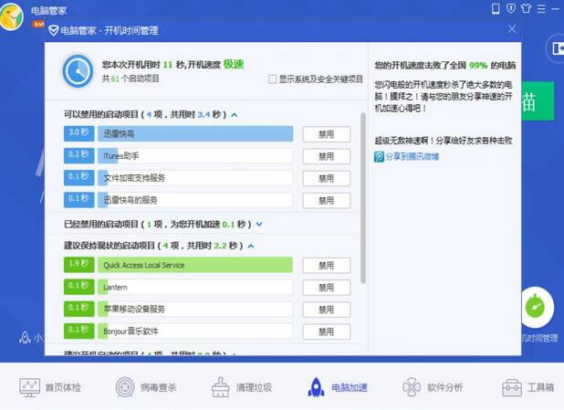Screen dimensions: 564x410
Task: Click the 病毒查杀 radar icon
Action: pos(125,387)
